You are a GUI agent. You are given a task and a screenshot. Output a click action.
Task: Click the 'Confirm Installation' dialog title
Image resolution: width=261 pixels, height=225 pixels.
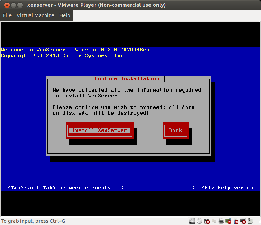127,78
